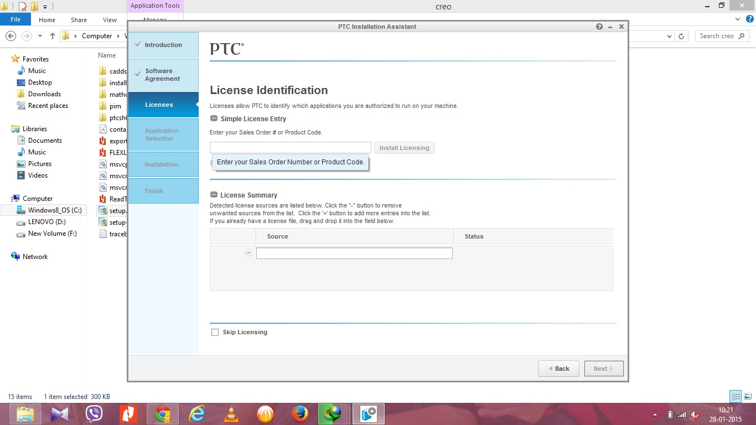Switch to the Home ribbon tab
Screen dimensions: 756x425
(47, 20)
